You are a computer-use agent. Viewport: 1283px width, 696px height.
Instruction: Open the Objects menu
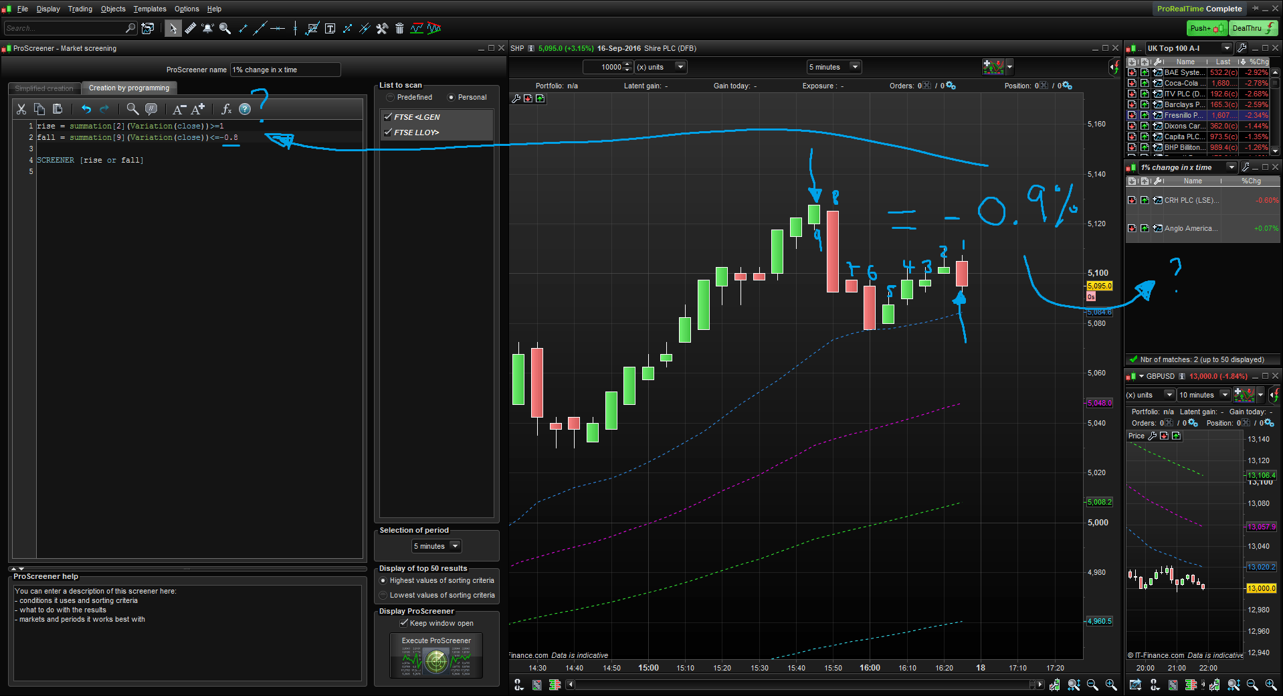113,9
